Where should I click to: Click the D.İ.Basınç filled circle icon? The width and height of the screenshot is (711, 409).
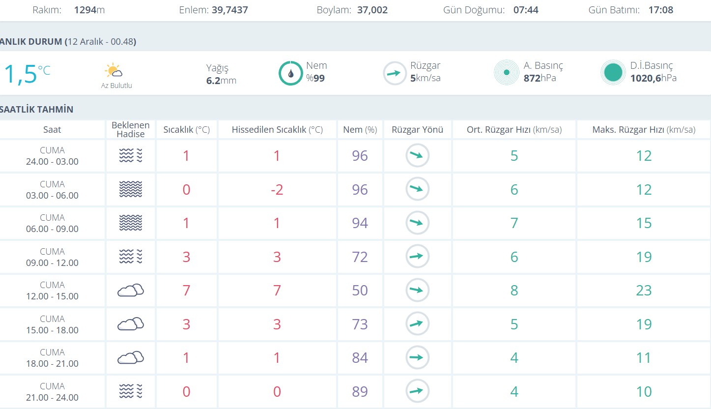[613, 73]
